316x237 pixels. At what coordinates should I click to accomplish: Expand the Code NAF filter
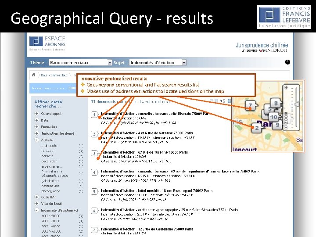[x=36, y=197]
